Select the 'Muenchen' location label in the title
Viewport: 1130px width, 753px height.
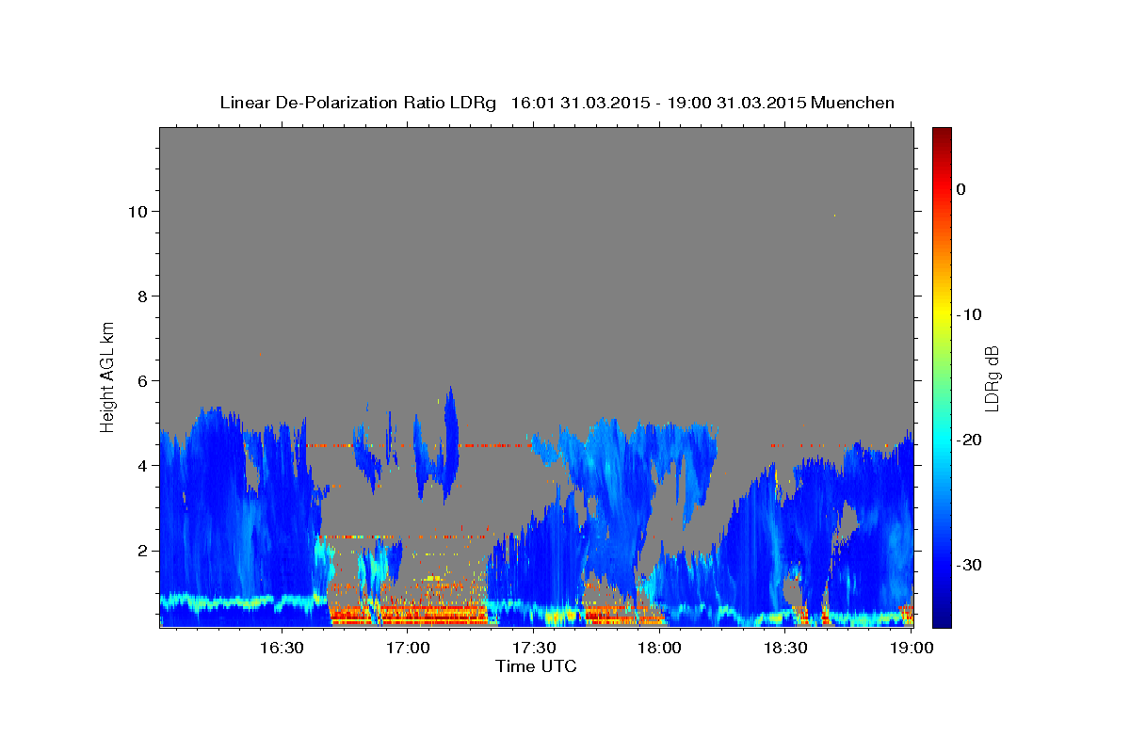pyautogui.click(x=853, y=103)
